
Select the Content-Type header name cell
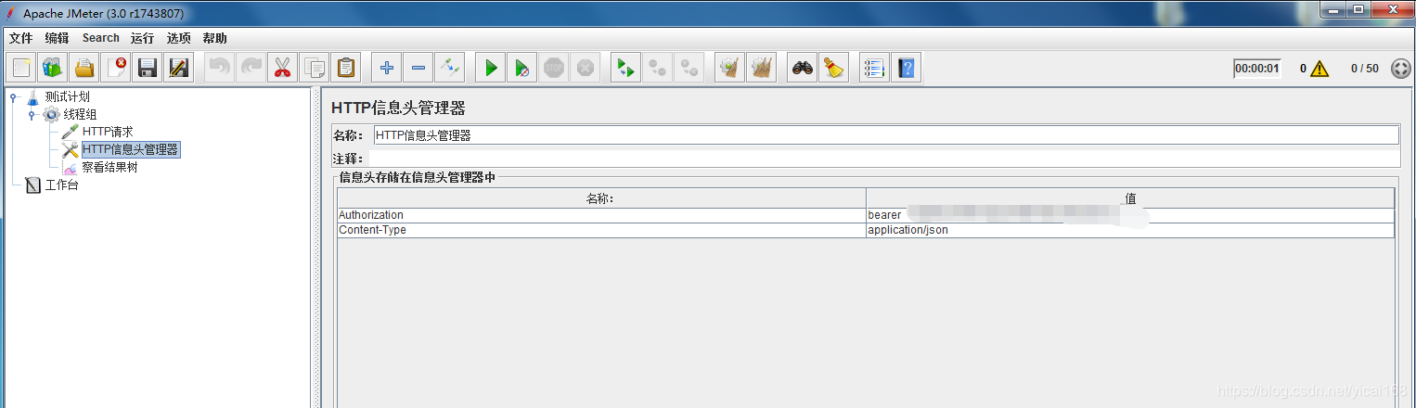pyautogui.click(x=601, y=230)
